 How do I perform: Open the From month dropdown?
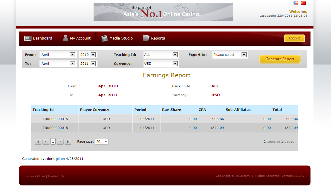pos(72,55)
